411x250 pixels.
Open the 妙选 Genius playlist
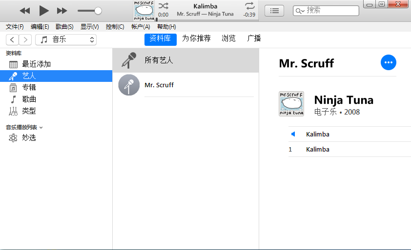(29, 137)
